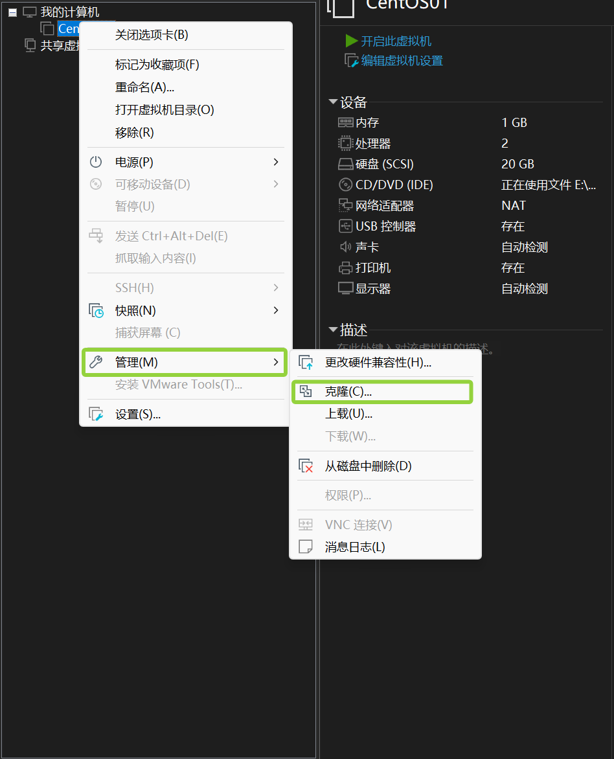Click the clone icon beside 克隆(C)...
The height and width of the screenshot is (759, 614).
tap(306, 391)
